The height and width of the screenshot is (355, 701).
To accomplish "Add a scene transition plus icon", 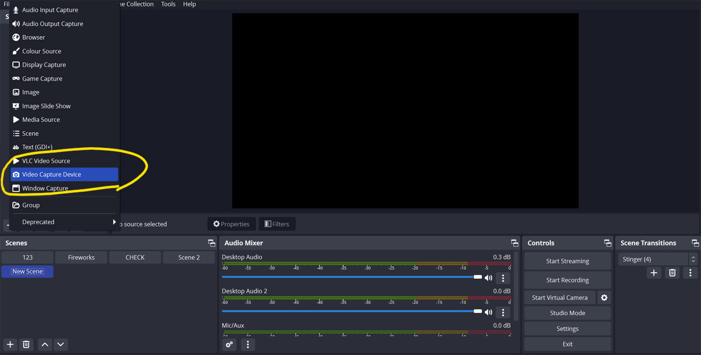I will [x=654, y=273].
